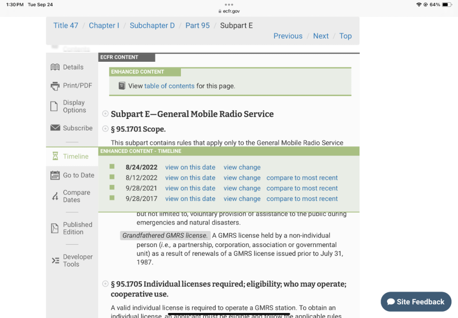Click the Published Edition document icon
This screenshot has width=458, height=318.
[x=55, y=228]
